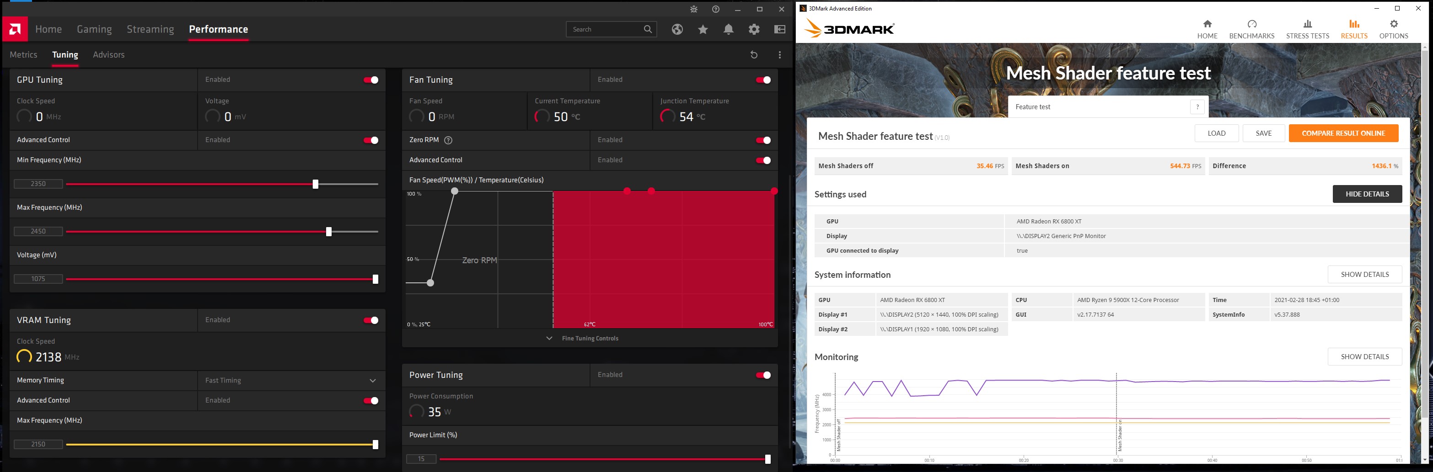Viewport: 1433px width, 472px height.
Task: Click the Voltage 1075 value box
Action: [38, 279]
